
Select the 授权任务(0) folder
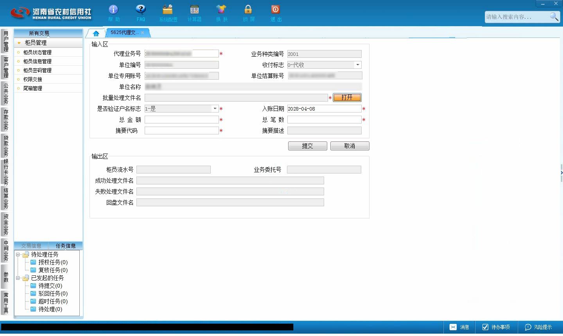pos(49,262)
